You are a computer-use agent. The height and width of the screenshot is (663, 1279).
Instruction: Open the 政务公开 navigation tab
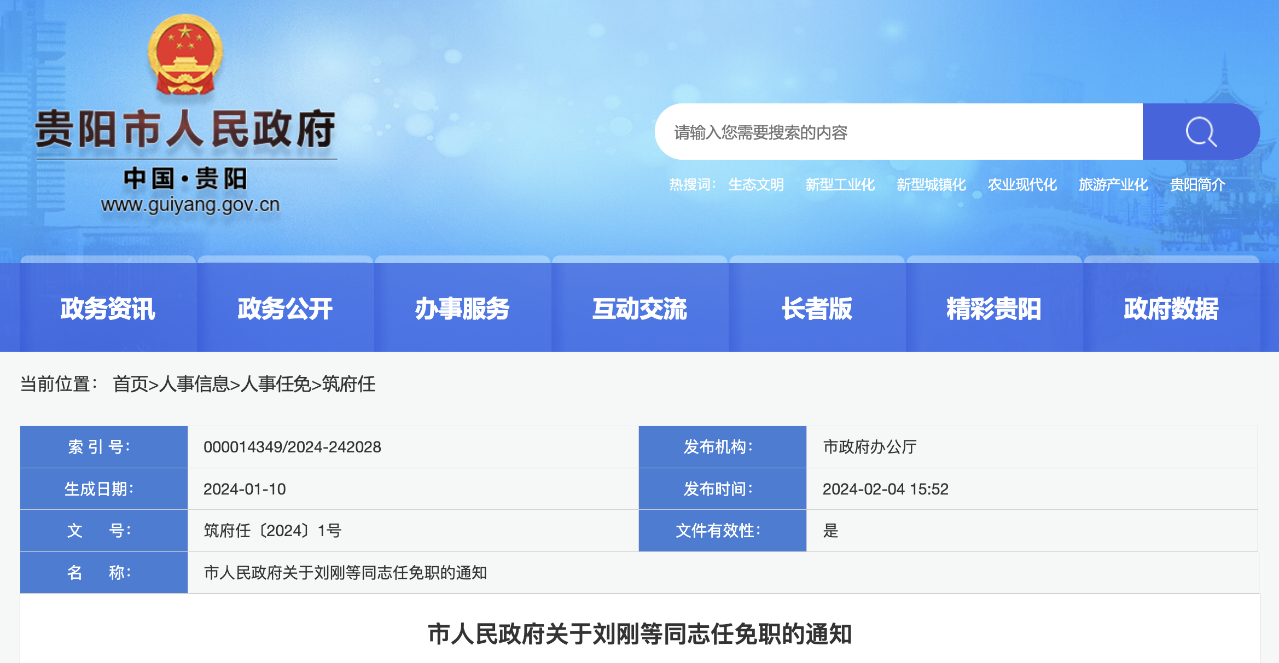[x=285, y=309]
